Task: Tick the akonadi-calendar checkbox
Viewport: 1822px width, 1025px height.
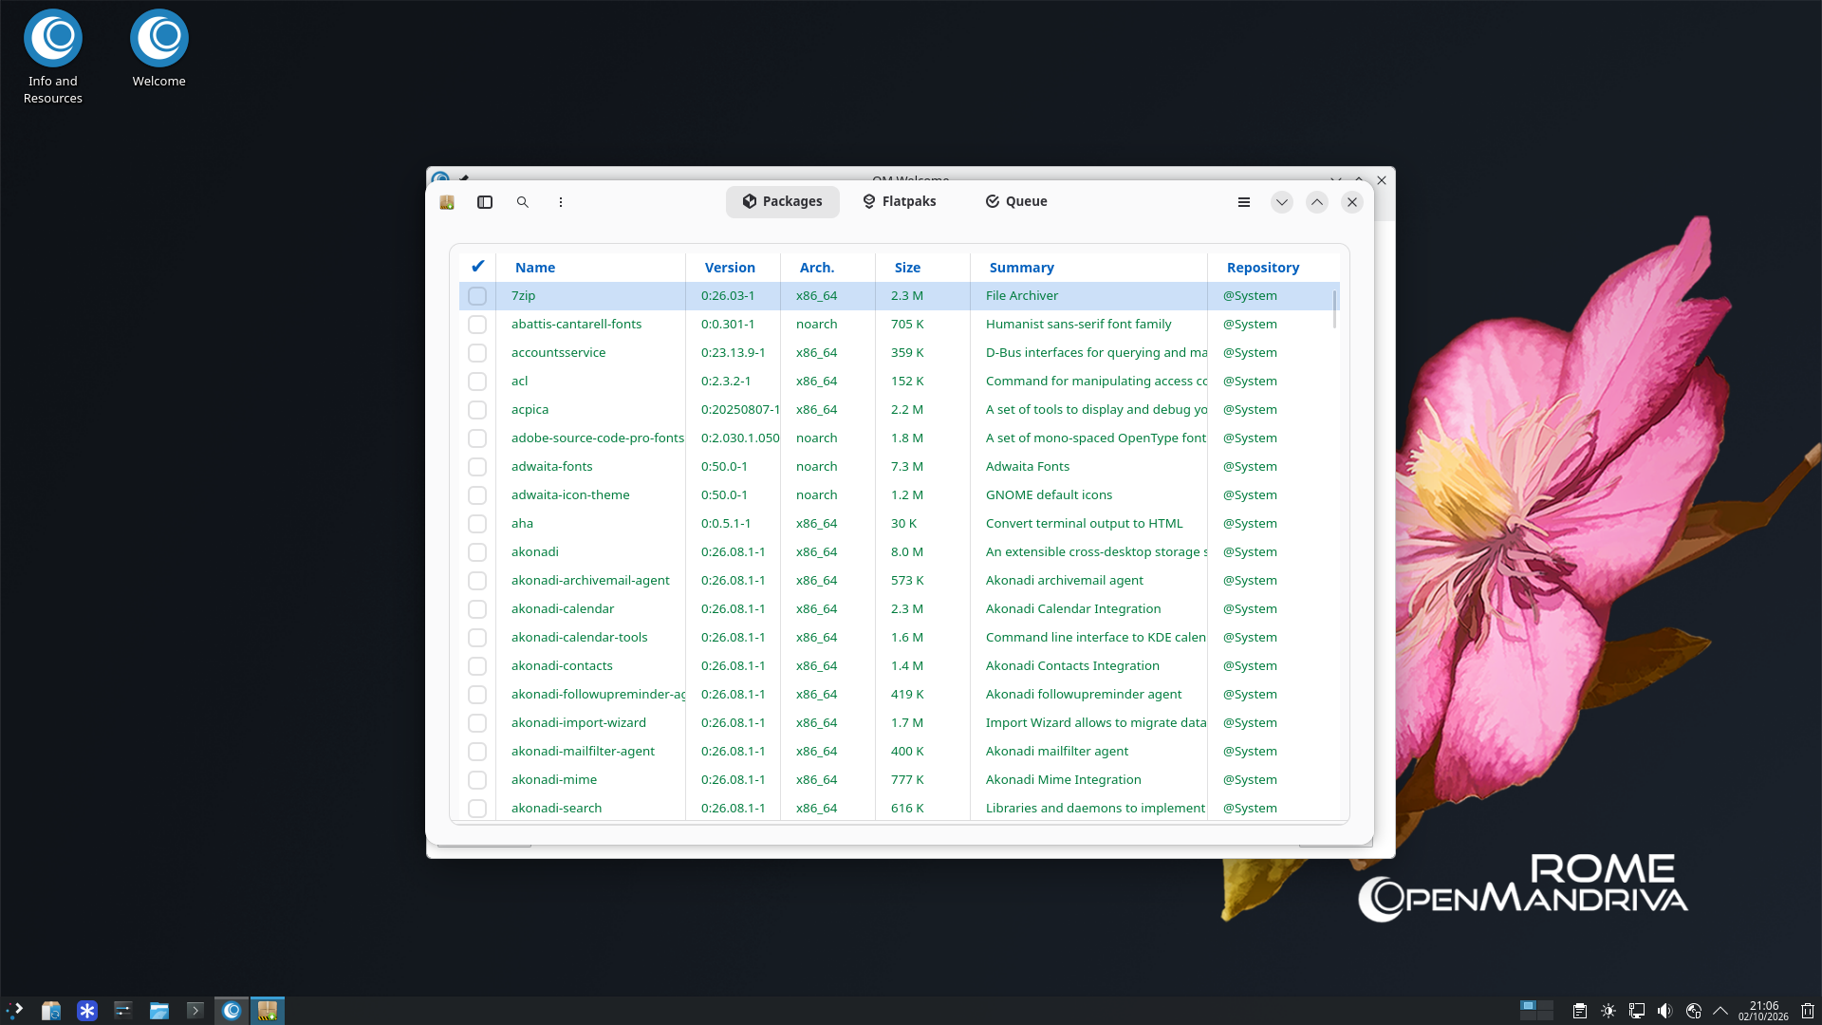Action: click(x=477, y=609)
